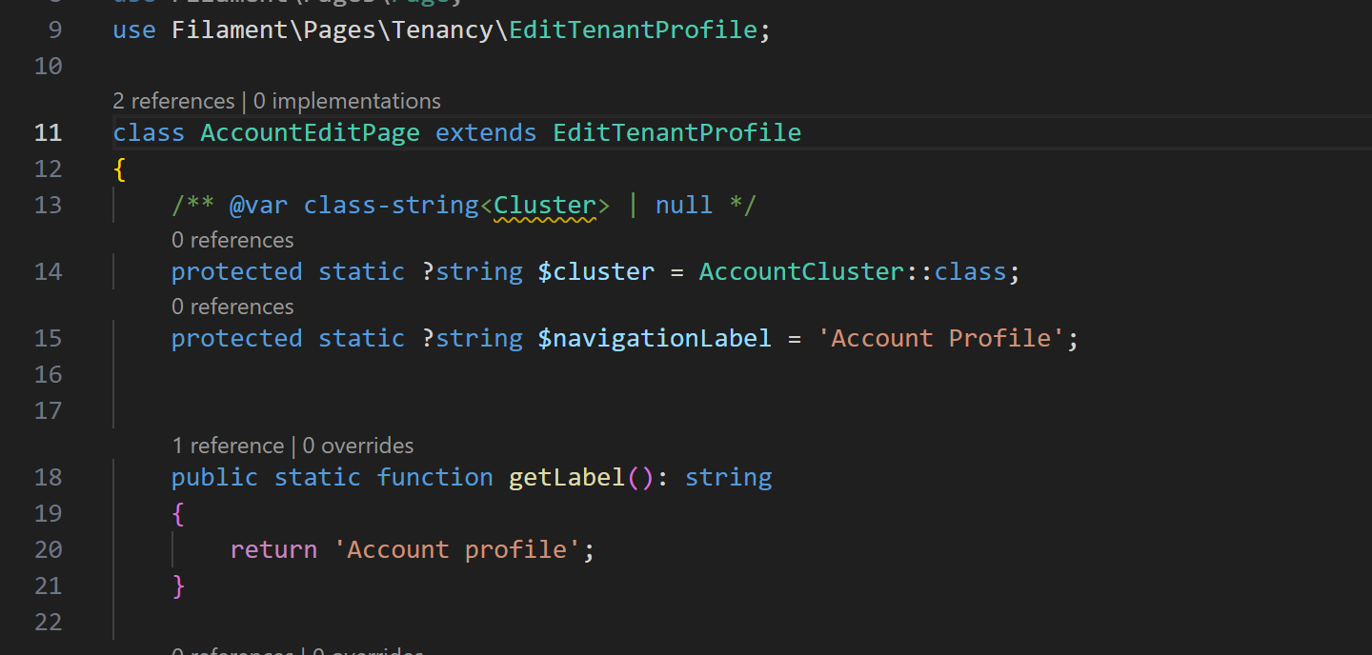Click the getLabel function name
Viewport: 1372px width, 655px height.
(x=566, y=477)
